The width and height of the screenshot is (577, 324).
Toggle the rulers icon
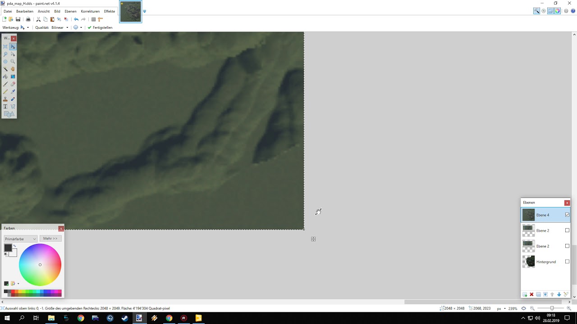100,19
